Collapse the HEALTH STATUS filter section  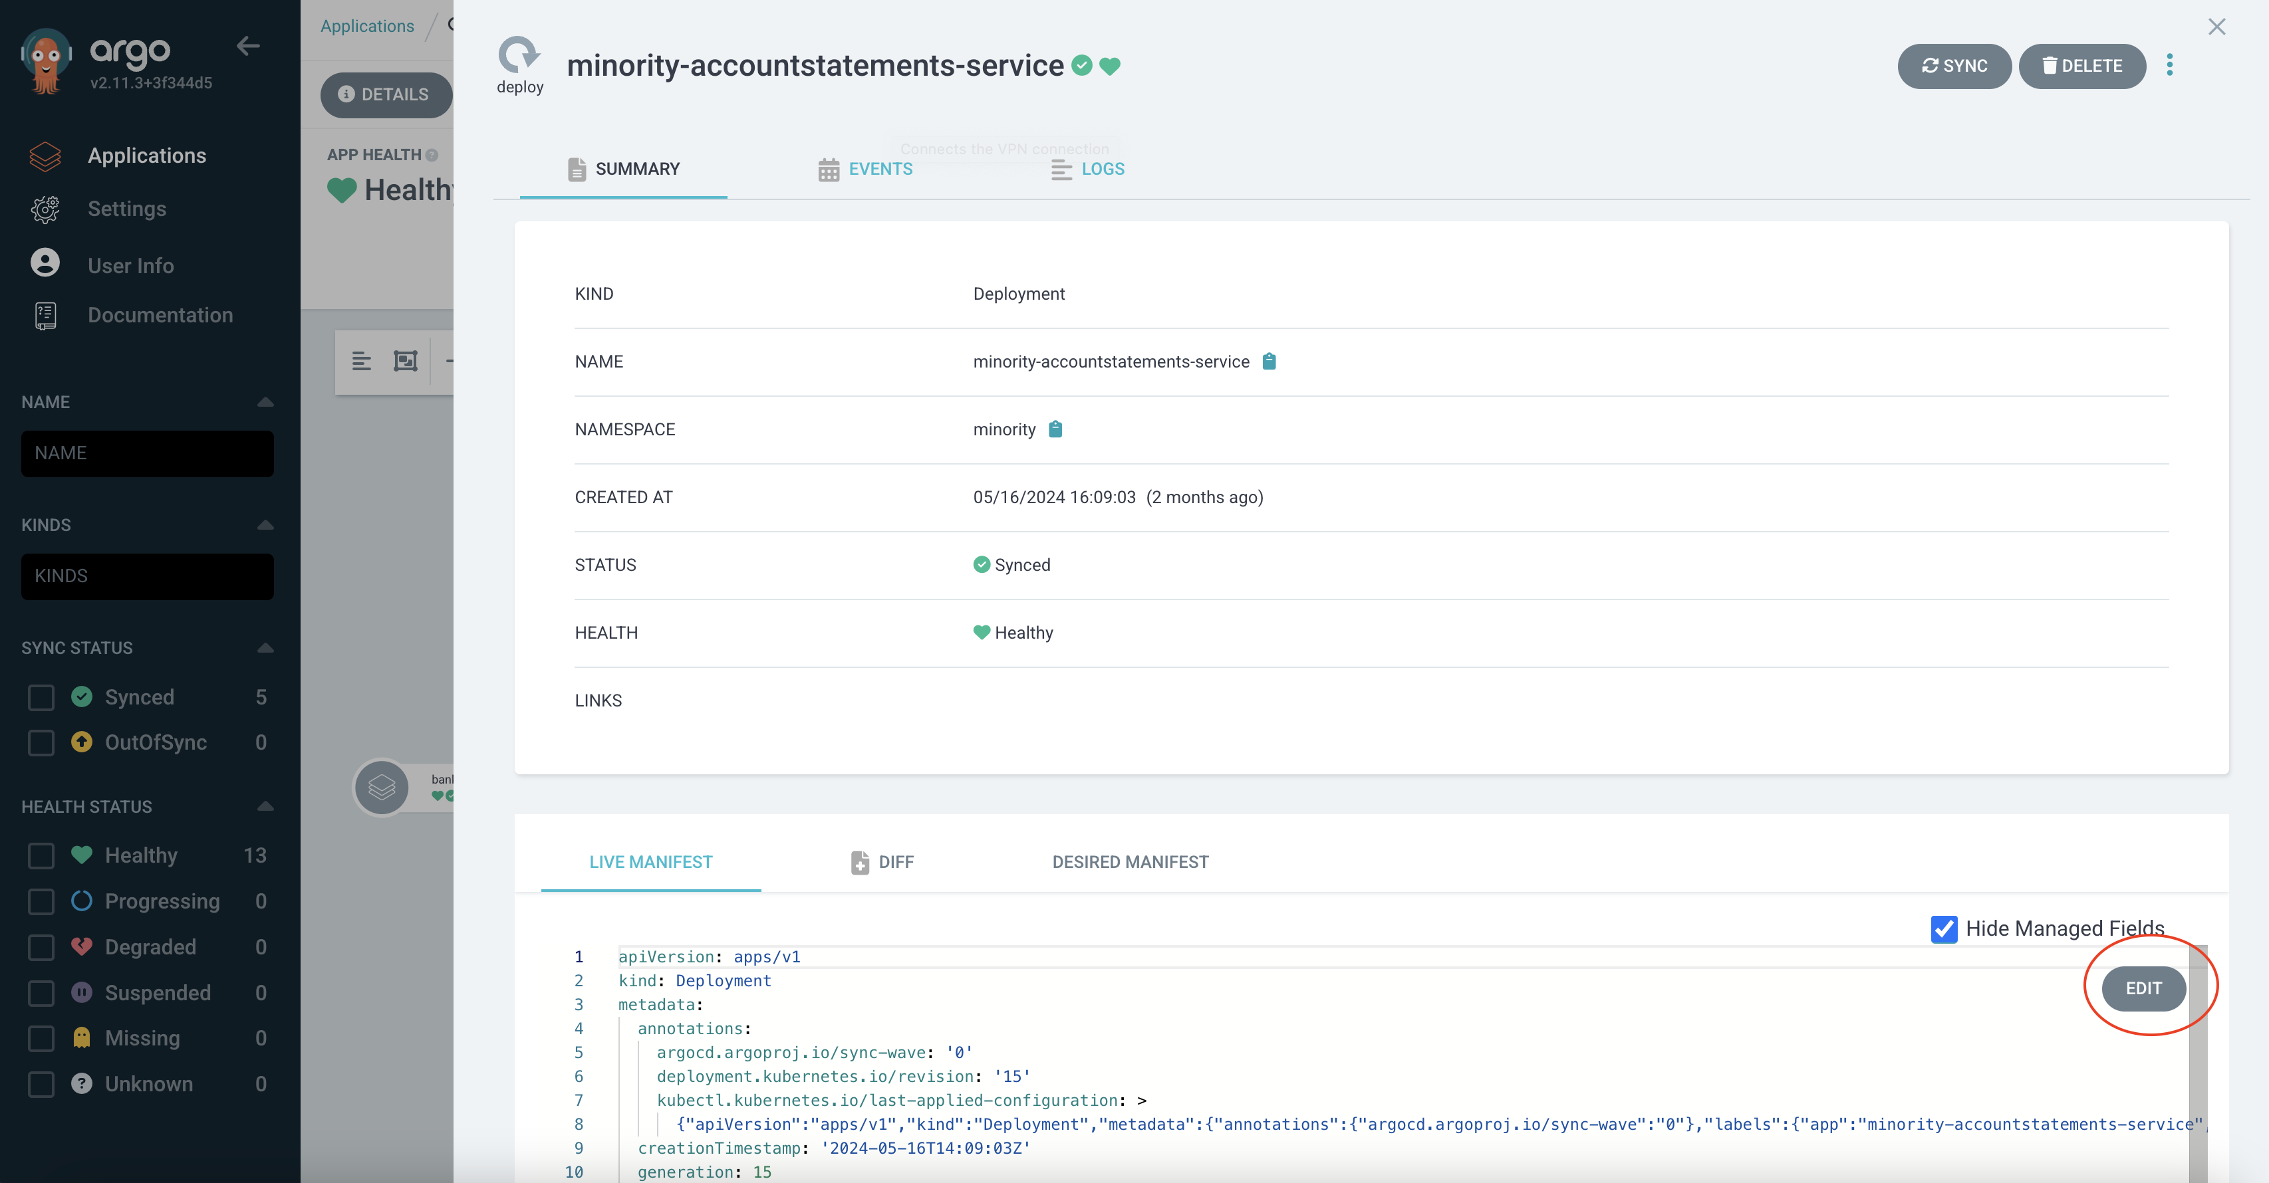(x=265, y=806)
